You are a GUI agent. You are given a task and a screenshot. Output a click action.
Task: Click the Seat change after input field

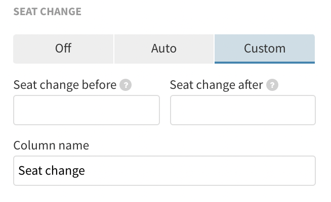click(x=243, y=110)
